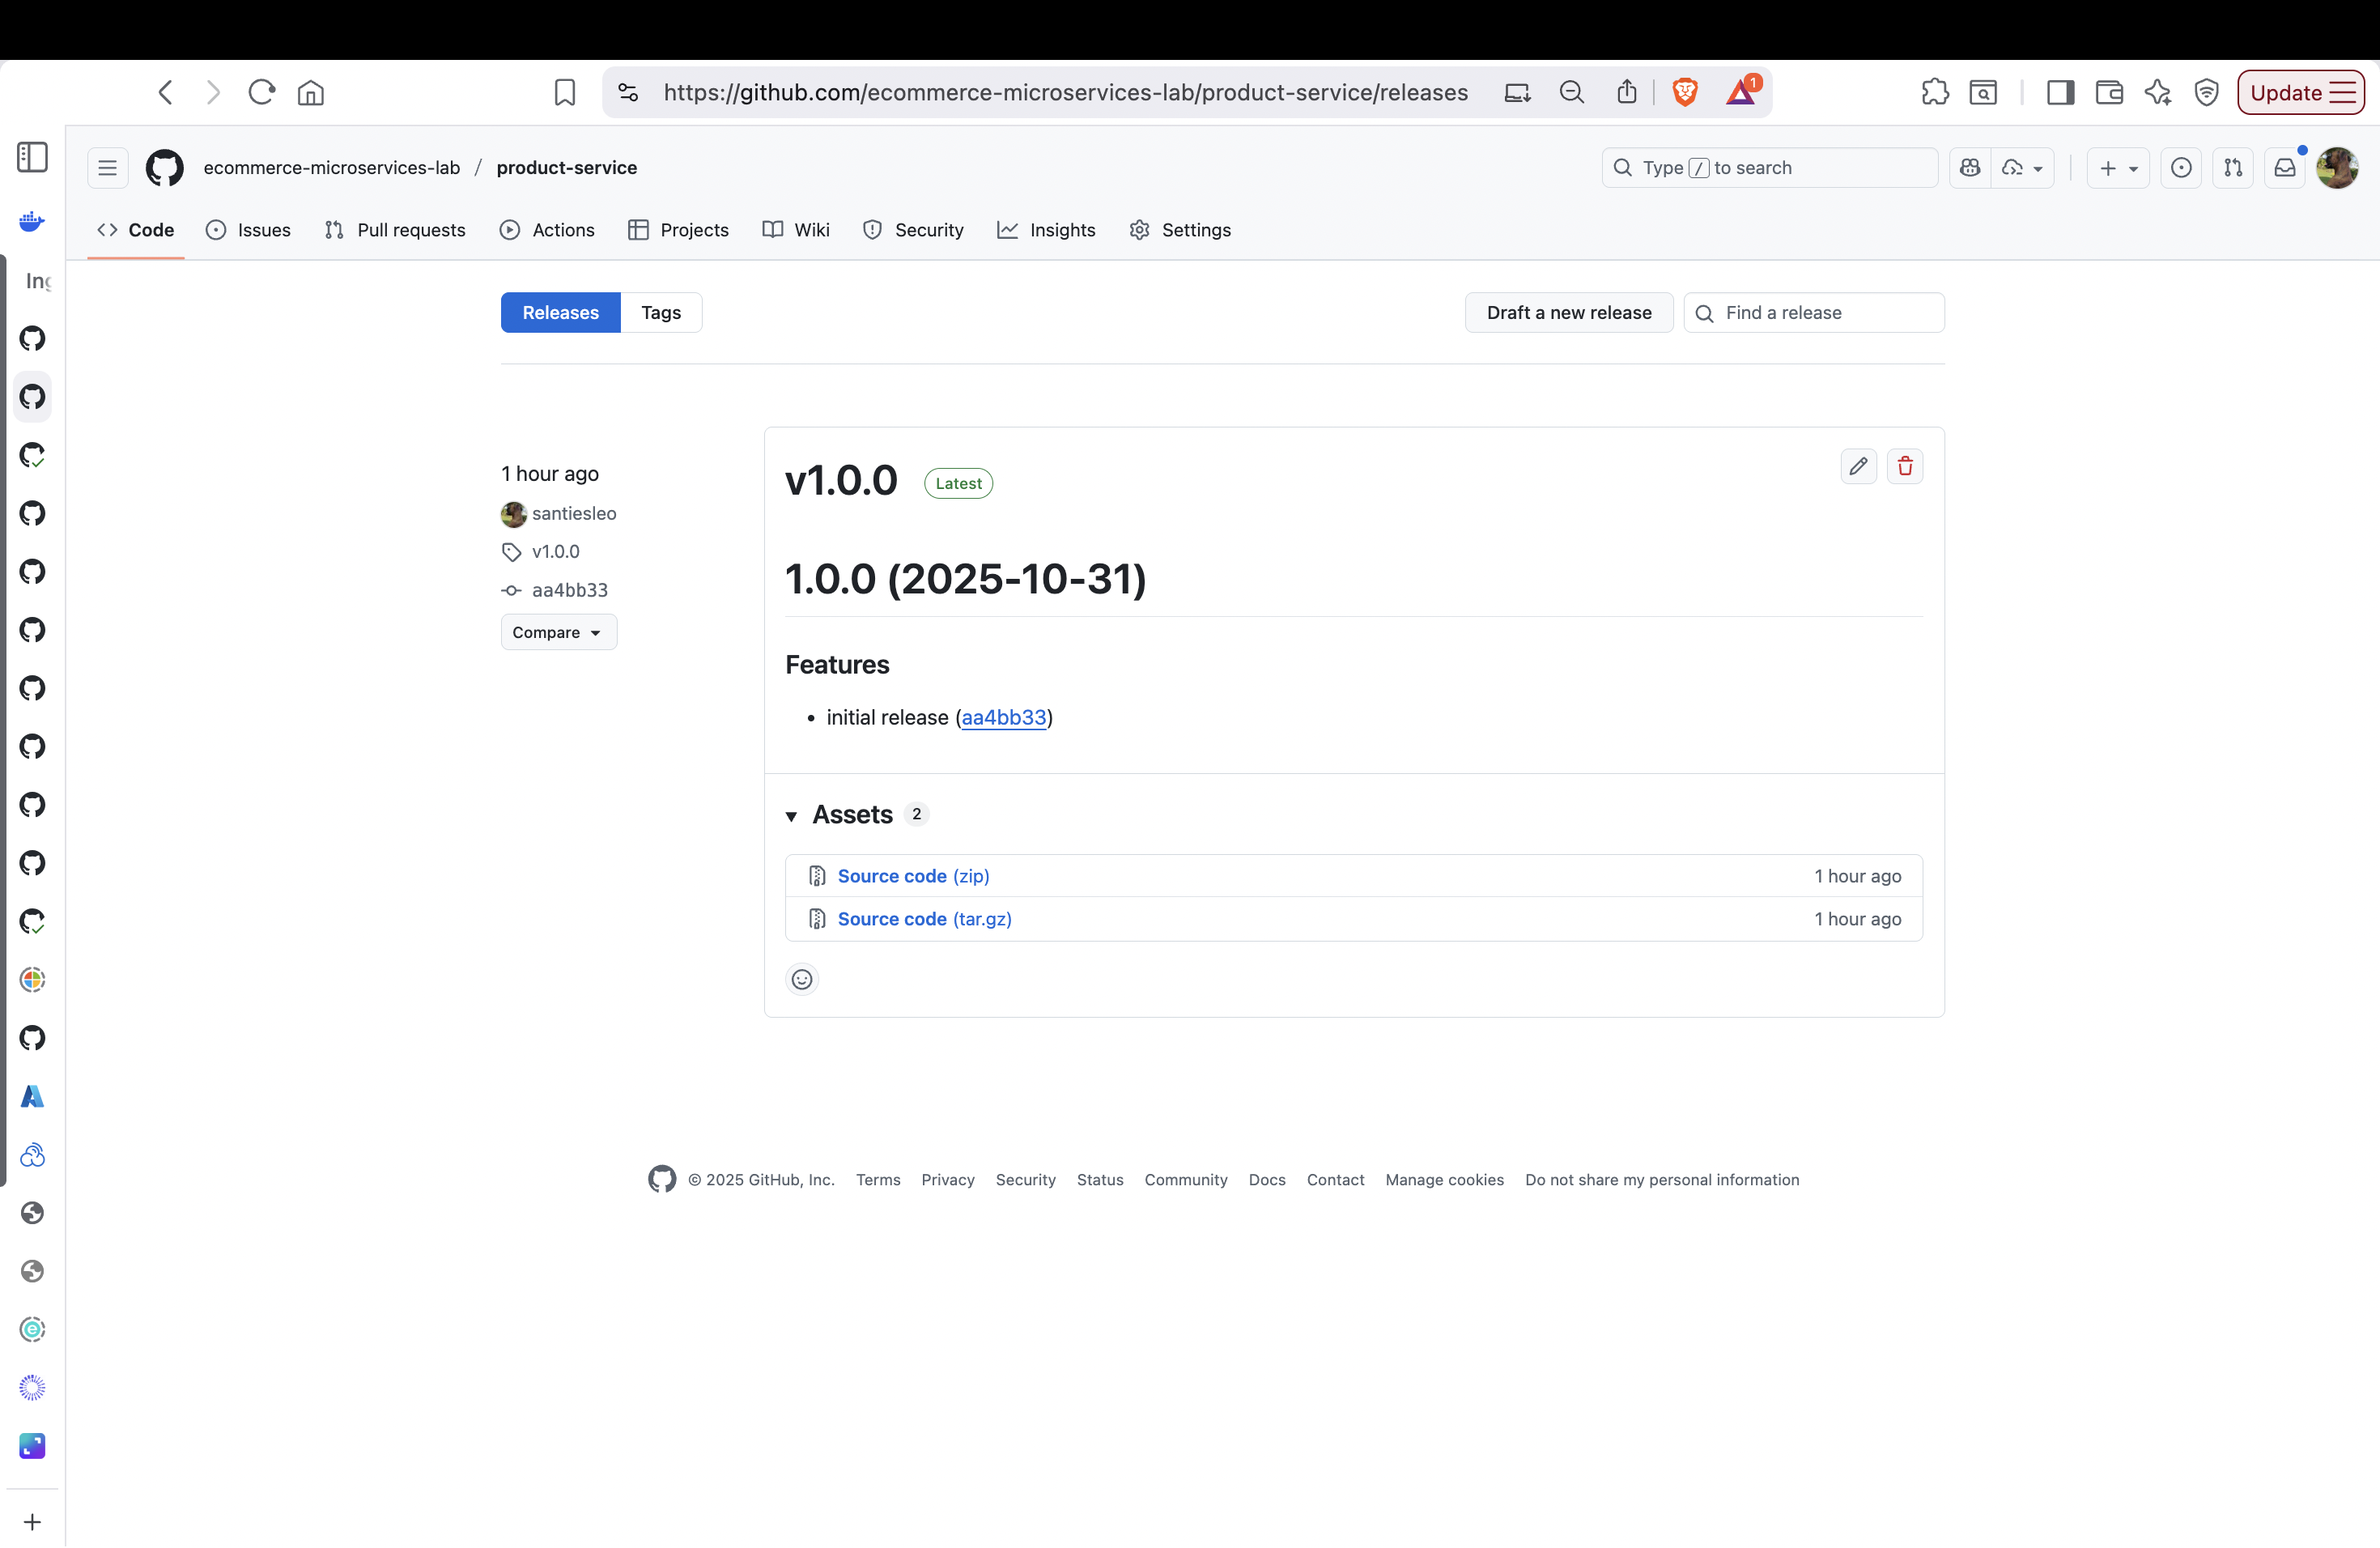Go to browser home page
2380x1548 pixels.
311,92
